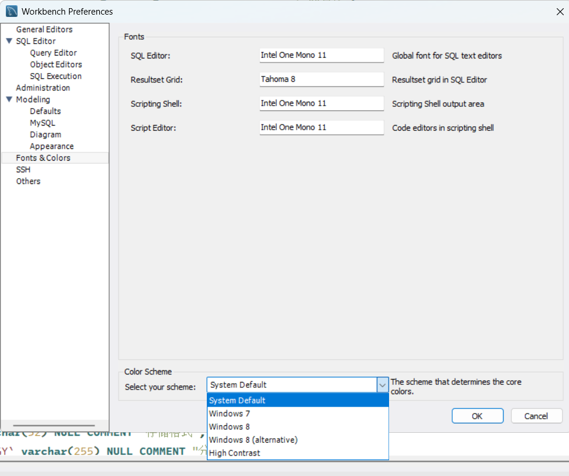Select General Editors in the sidebar
Screen dimensions: 569x476
[x=44, y=29]
